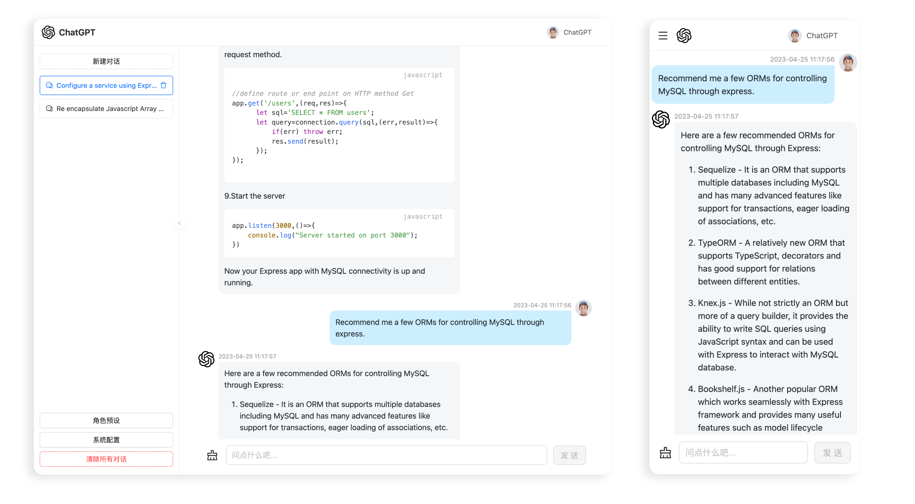Click the user avatar in mobile header
This screenshot has height=504, width=915.
pyautogui.click(x=794, y=36)
